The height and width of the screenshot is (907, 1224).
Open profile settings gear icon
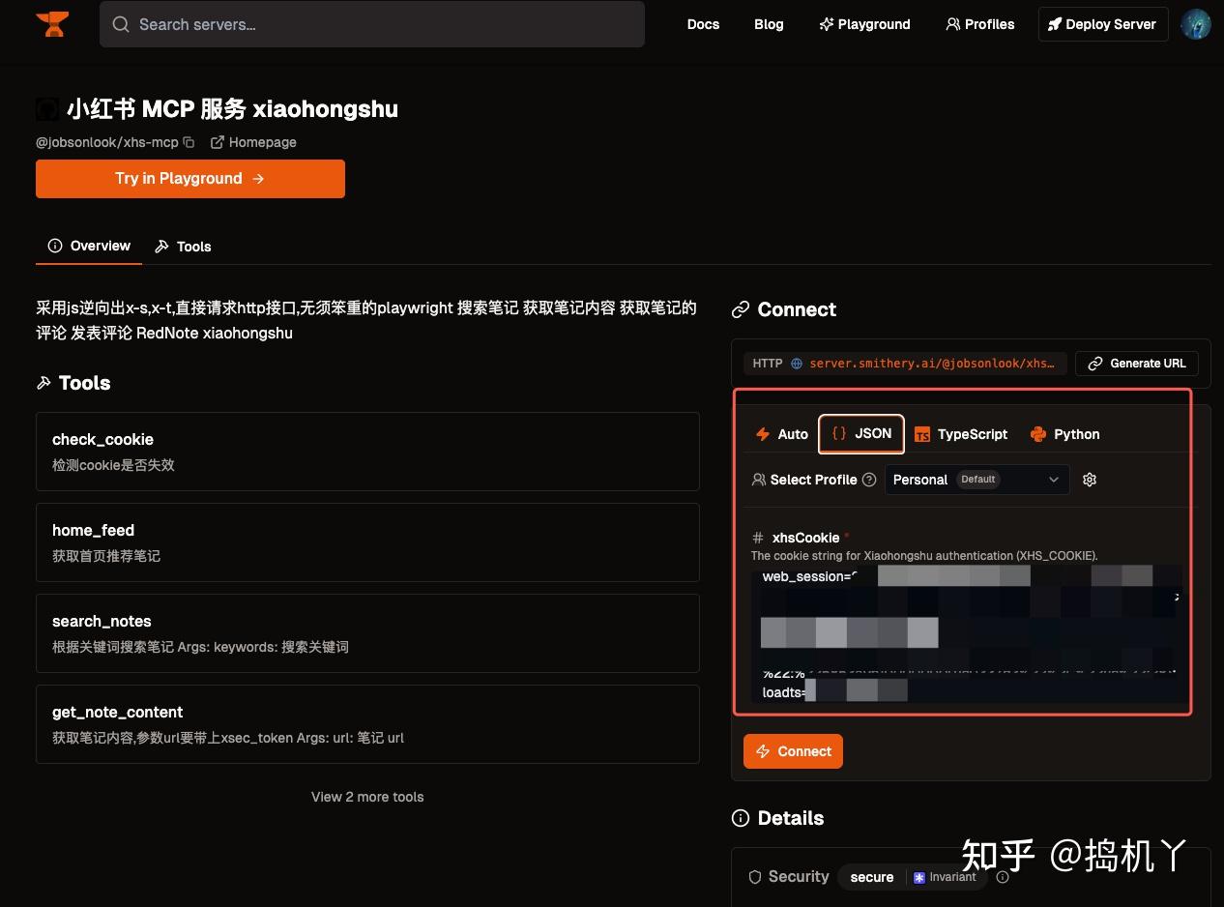click(x=1090, y=480)
